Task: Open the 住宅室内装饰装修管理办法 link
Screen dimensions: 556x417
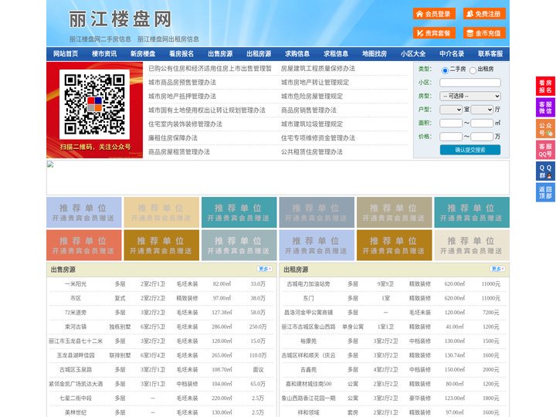Action: coord(185,124)
